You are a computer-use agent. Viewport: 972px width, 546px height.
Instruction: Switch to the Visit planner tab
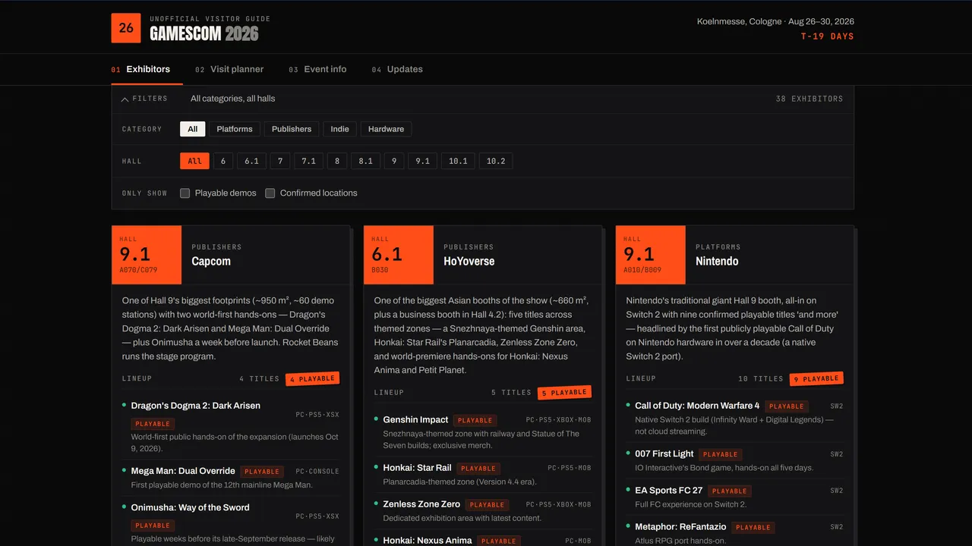[229, 69]
